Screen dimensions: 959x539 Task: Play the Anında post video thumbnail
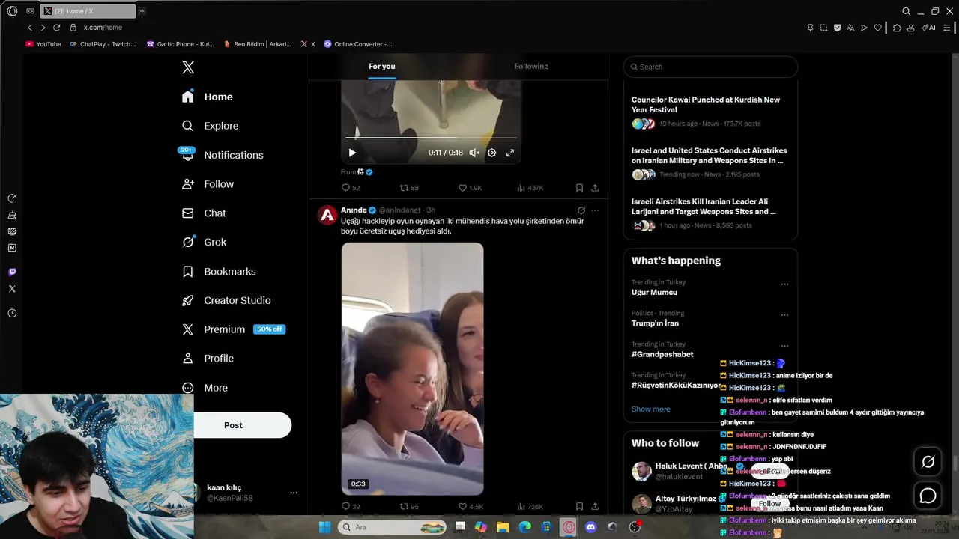(412, 368)
